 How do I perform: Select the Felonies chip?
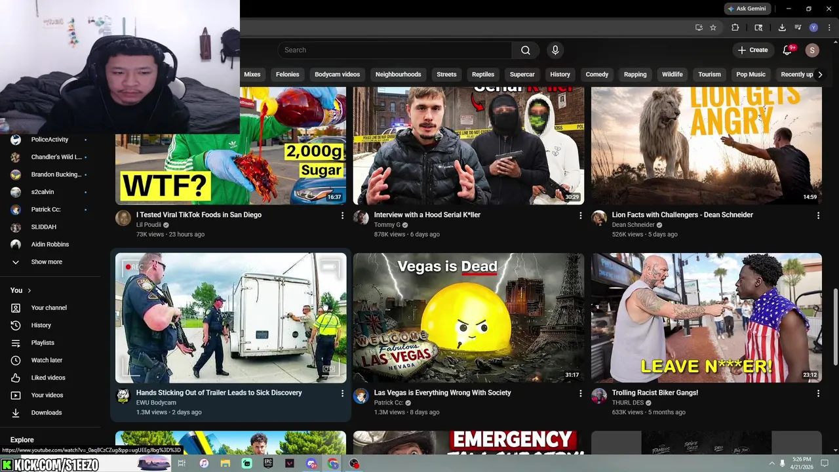287,74
